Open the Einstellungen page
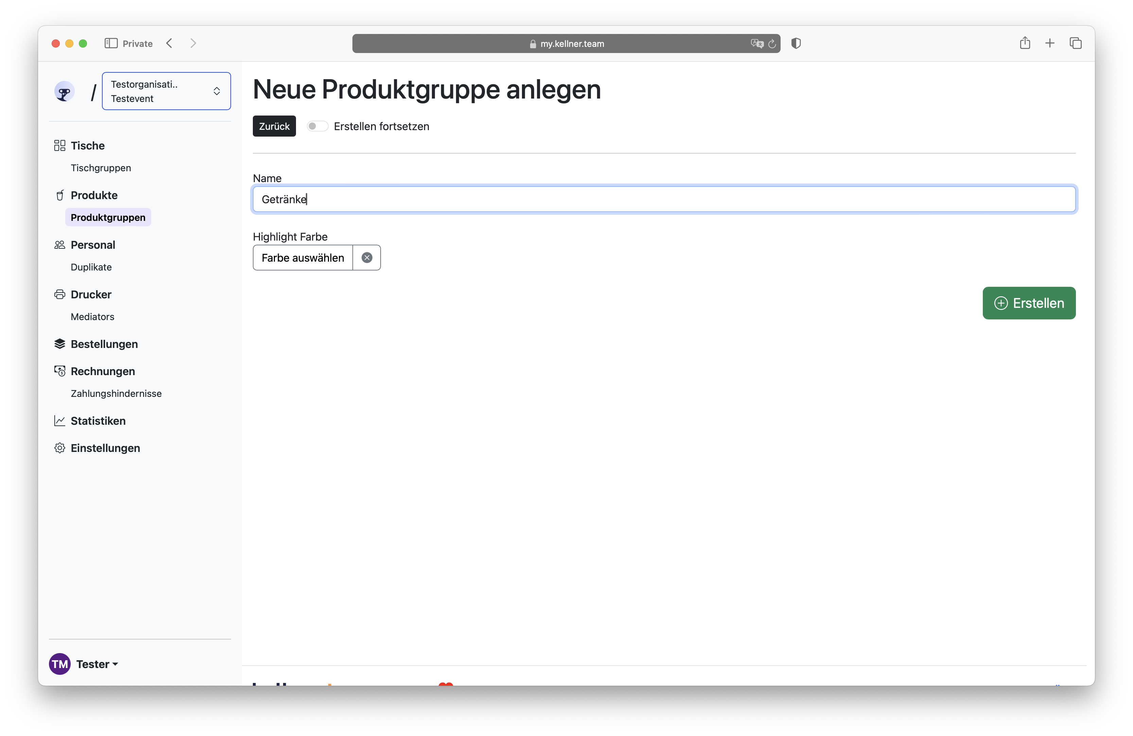This screenshot has width=1133, height=736. click(x=105, y=448)
